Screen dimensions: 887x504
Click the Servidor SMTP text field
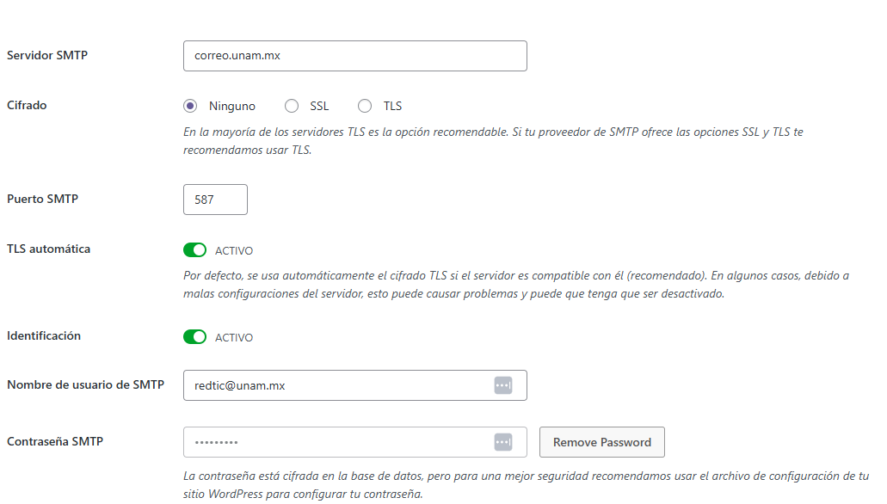pyautogui.click(x=354, y=56)
